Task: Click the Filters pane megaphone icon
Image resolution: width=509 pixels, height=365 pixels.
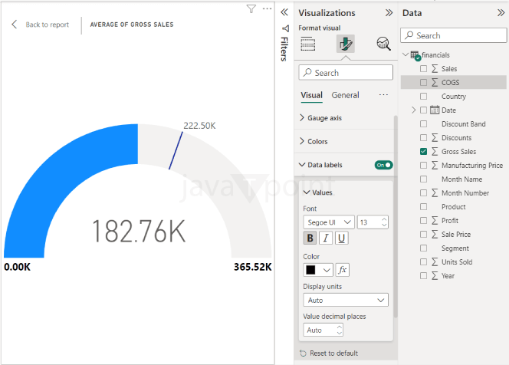Action: pos(285,28)
